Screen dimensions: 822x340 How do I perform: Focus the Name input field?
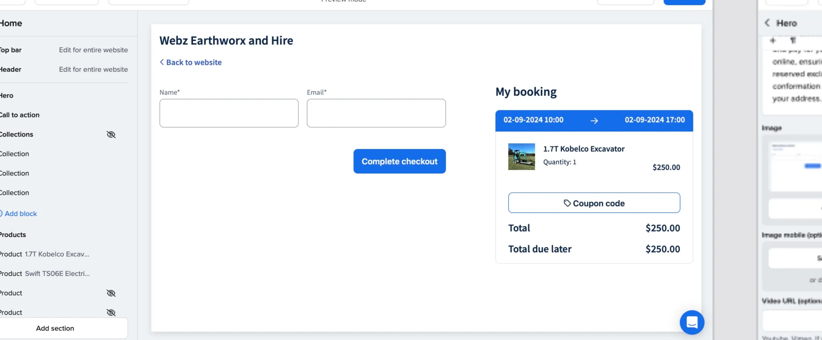(229, 113)
